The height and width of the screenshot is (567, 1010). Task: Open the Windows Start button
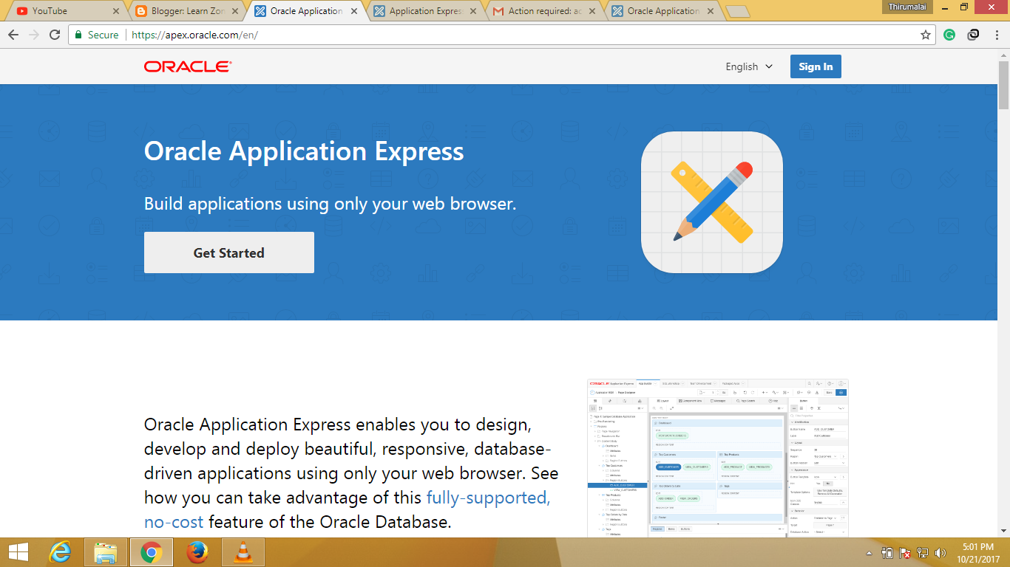[18, 552]
